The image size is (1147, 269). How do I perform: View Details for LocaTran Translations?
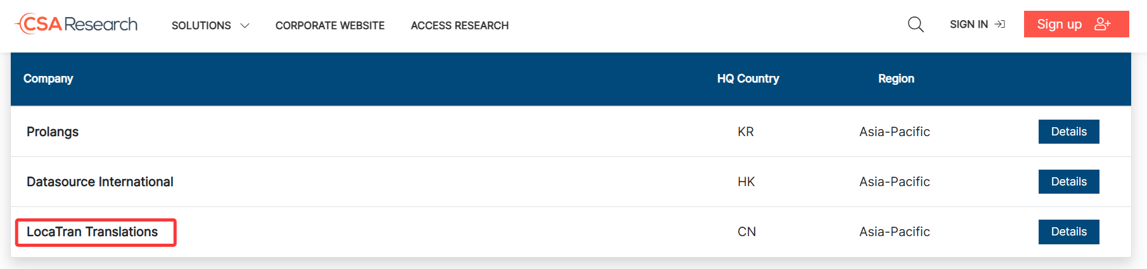pos(1069,232)
